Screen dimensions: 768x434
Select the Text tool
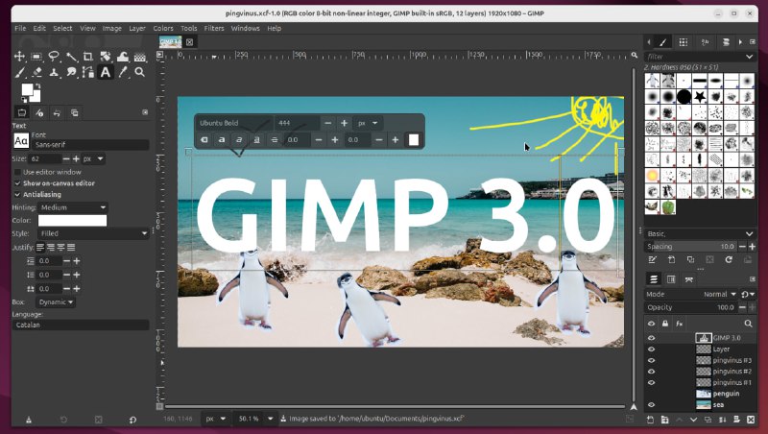click(106, 73)
